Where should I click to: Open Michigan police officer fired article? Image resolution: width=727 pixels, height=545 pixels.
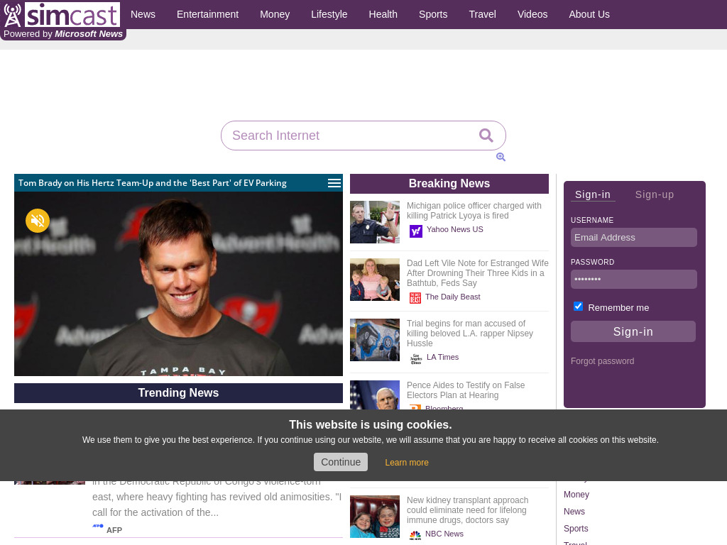tap(474, 211)
